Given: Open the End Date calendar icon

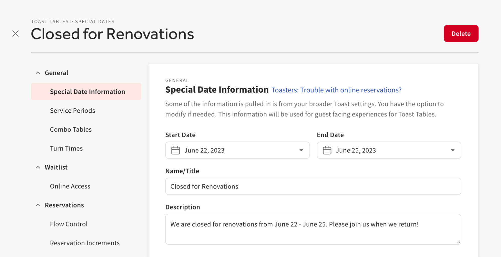Looking at the screenshot, I should (x=327, y=150).
